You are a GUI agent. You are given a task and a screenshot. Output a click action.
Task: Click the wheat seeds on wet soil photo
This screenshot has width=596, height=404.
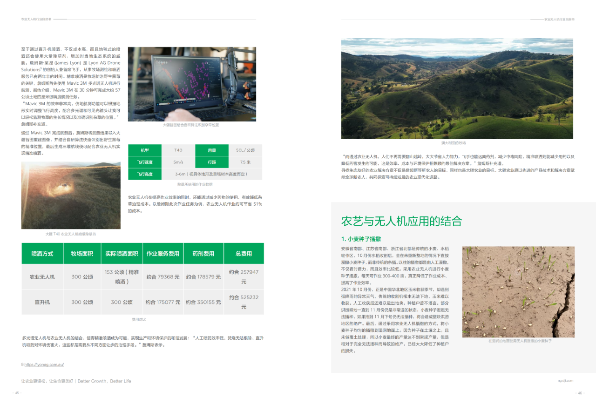(518, 292)
